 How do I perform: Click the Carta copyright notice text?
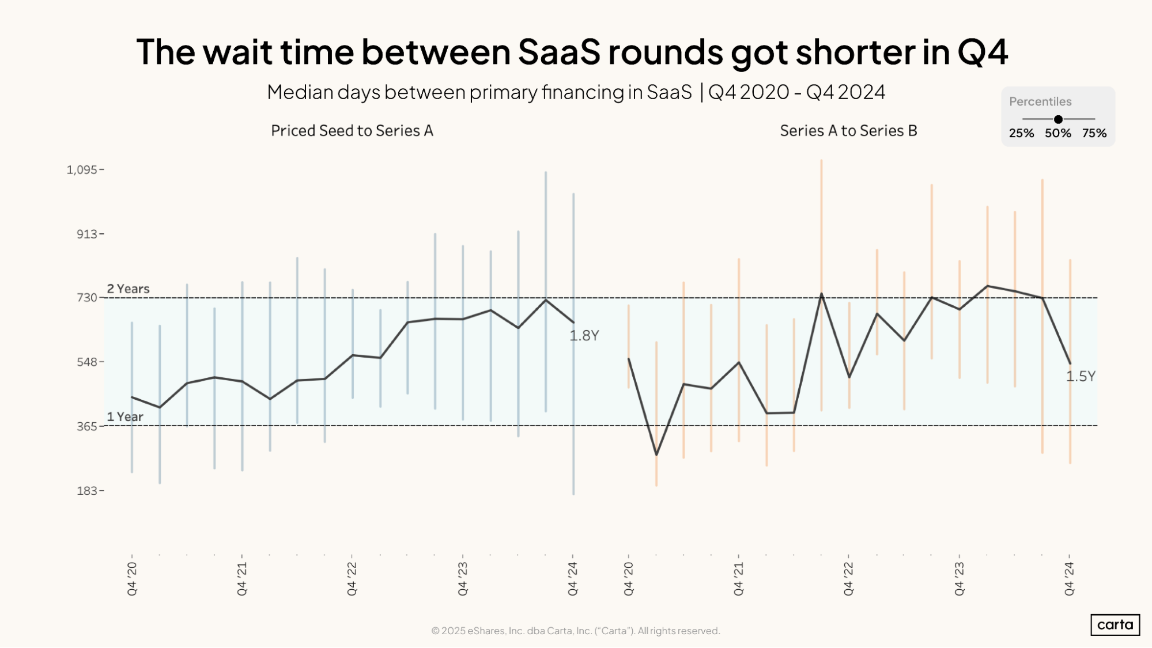point(575,631)
